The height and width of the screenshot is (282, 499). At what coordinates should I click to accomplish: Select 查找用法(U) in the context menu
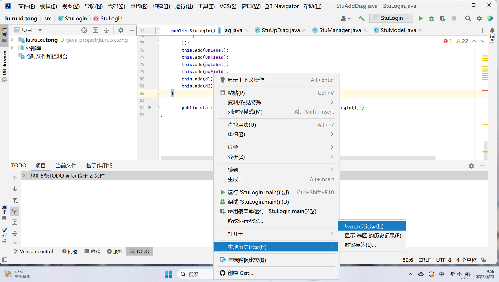click(276, 125)
